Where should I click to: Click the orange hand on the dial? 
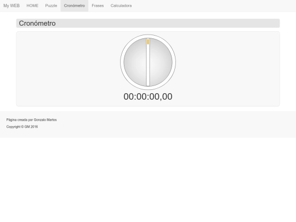click(148, 42)
